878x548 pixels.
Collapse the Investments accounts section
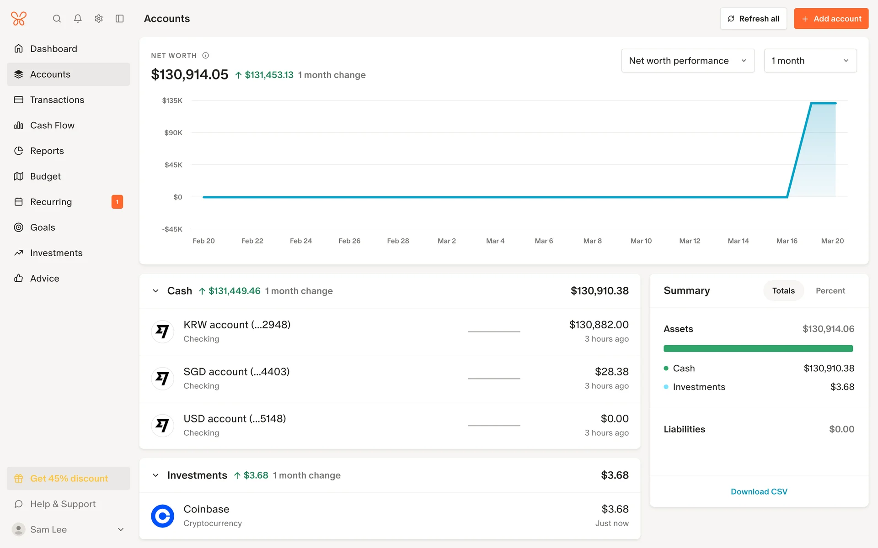pyautogui.click(x=156, y=475)
